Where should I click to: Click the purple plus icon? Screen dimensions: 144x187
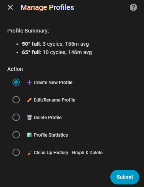click(x=29, y=83)
